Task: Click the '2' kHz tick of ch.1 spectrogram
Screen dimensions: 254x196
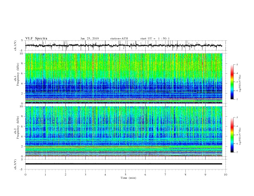Action: click(23, 94)
